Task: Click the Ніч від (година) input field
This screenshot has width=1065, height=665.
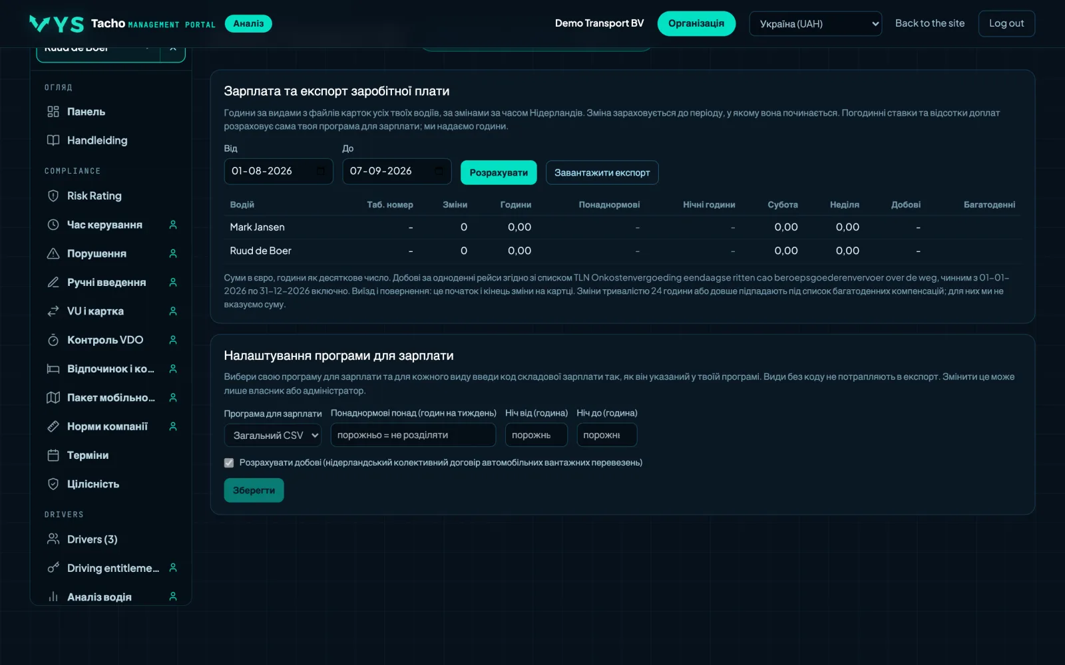Action: click(x=536, y=435)
